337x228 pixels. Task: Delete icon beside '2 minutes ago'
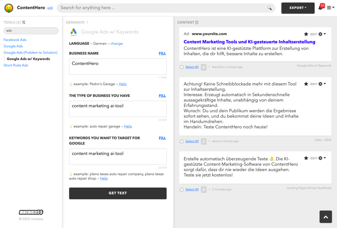[x=203, y=189]
